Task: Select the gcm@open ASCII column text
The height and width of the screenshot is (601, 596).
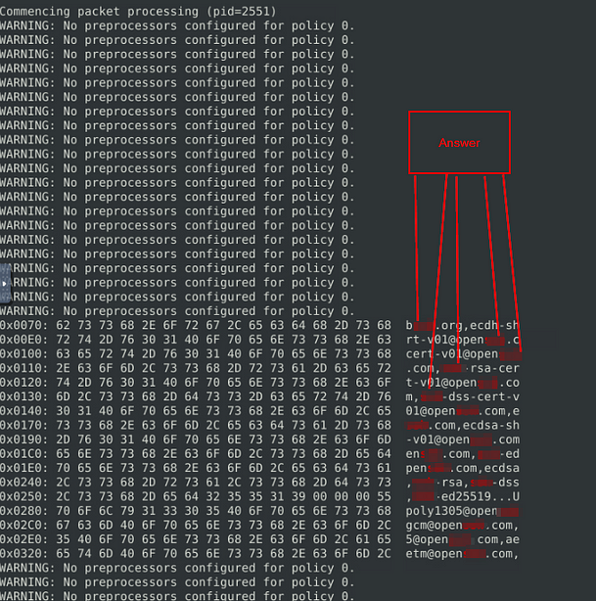Action: coord(435,526)
